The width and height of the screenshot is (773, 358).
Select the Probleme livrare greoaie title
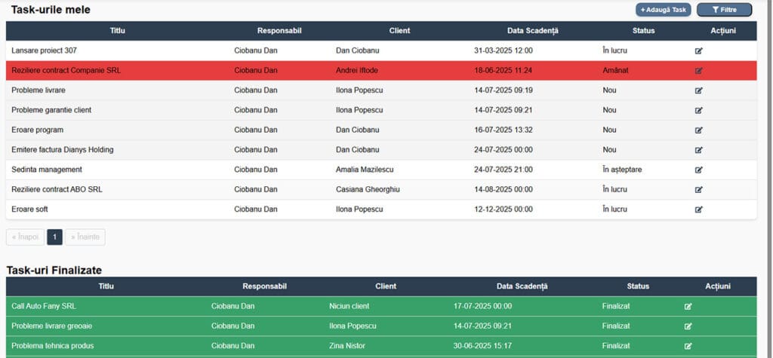tap(52, 326)
